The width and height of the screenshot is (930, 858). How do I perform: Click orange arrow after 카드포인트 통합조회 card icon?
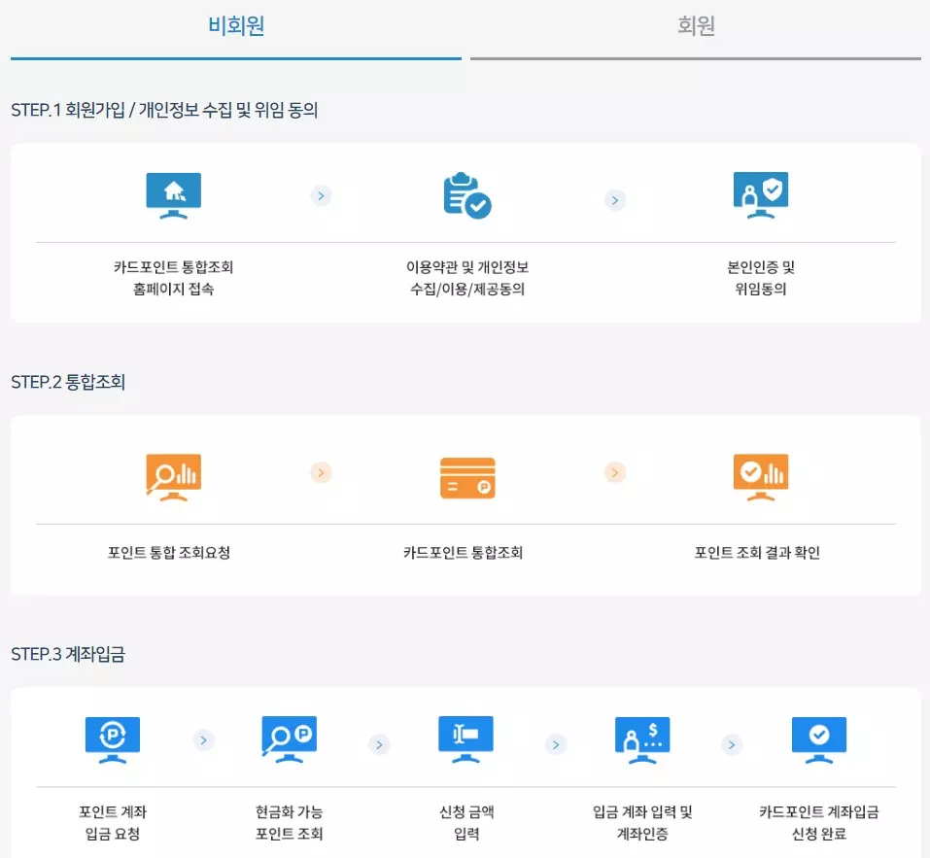(615, 472)
